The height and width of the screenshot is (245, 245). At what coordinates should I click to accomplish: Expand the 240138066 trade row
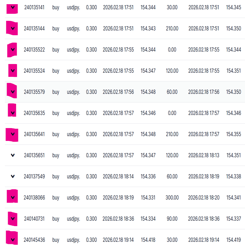[x=12, y=198]
